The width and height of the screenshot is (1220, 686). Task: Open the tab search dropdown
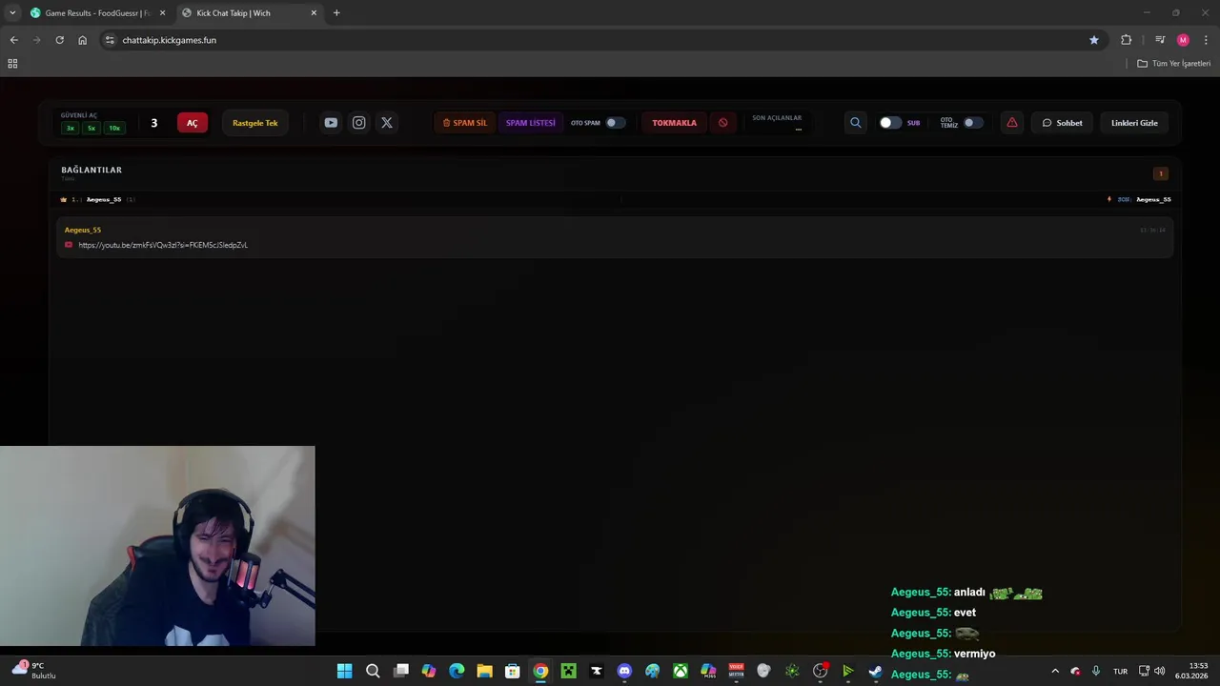coord(12,13)
